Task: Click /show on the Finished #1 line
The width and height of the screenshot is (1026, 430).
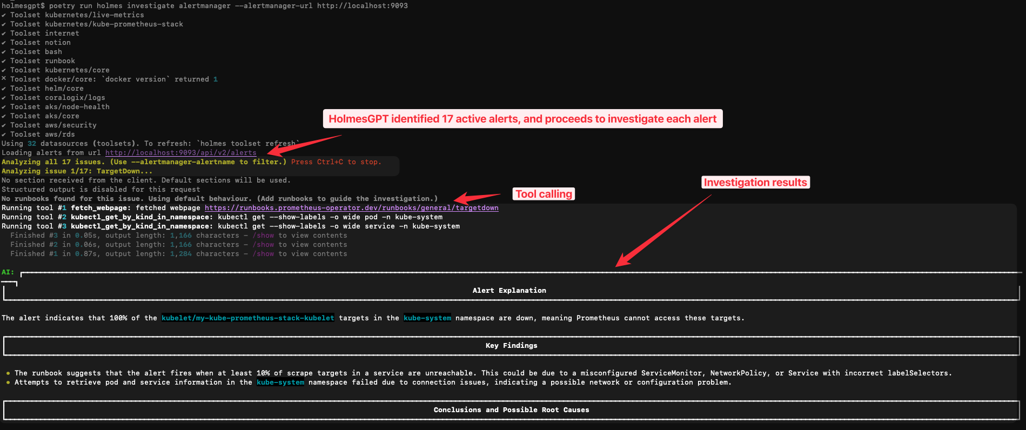Action: [x=265, y=254]
